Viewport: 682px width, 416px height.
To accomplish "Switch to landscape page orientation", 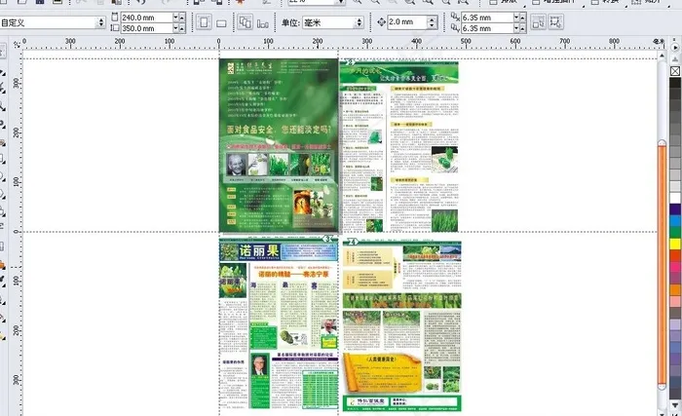I will tap(221, 21).
